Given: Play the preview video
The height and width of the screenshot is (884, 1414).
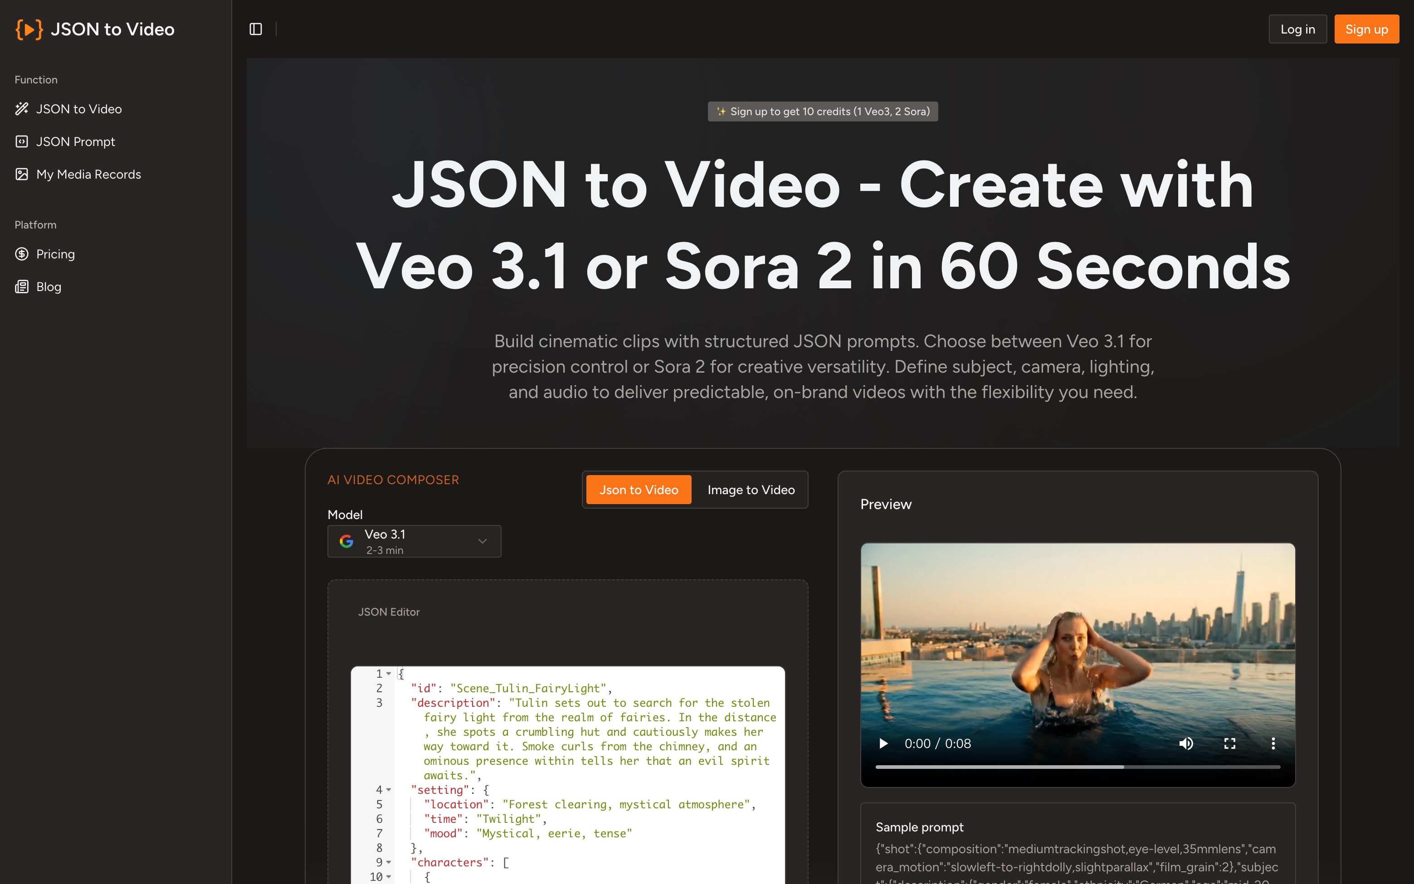Looking at the screenshot, I should pos(883,743).
